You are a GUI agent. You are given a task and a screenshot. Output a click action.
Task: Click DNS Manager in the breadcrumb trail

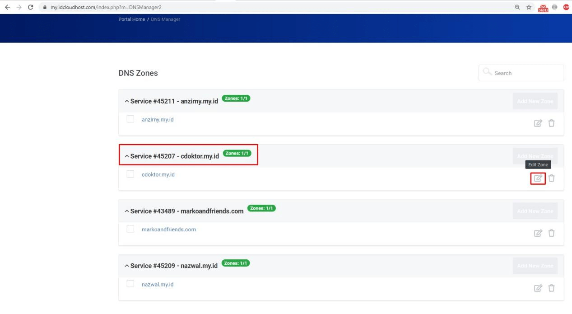coord(166,19)
